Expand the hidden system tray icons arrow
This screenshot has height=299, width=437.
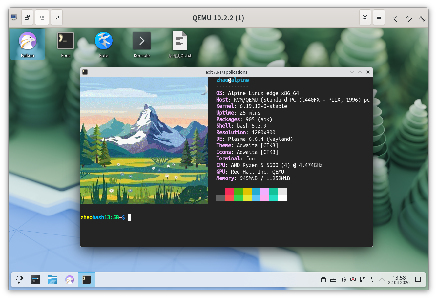click(382, 280)
